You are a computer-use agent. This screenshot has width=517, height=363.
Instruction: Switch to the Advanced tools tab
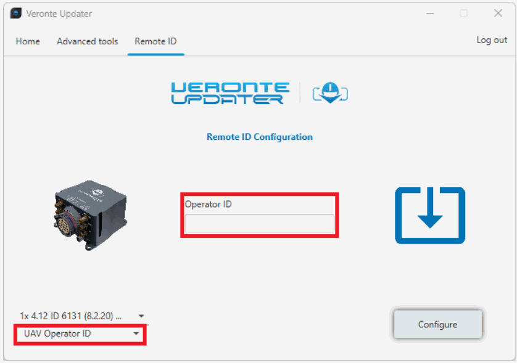87,41
